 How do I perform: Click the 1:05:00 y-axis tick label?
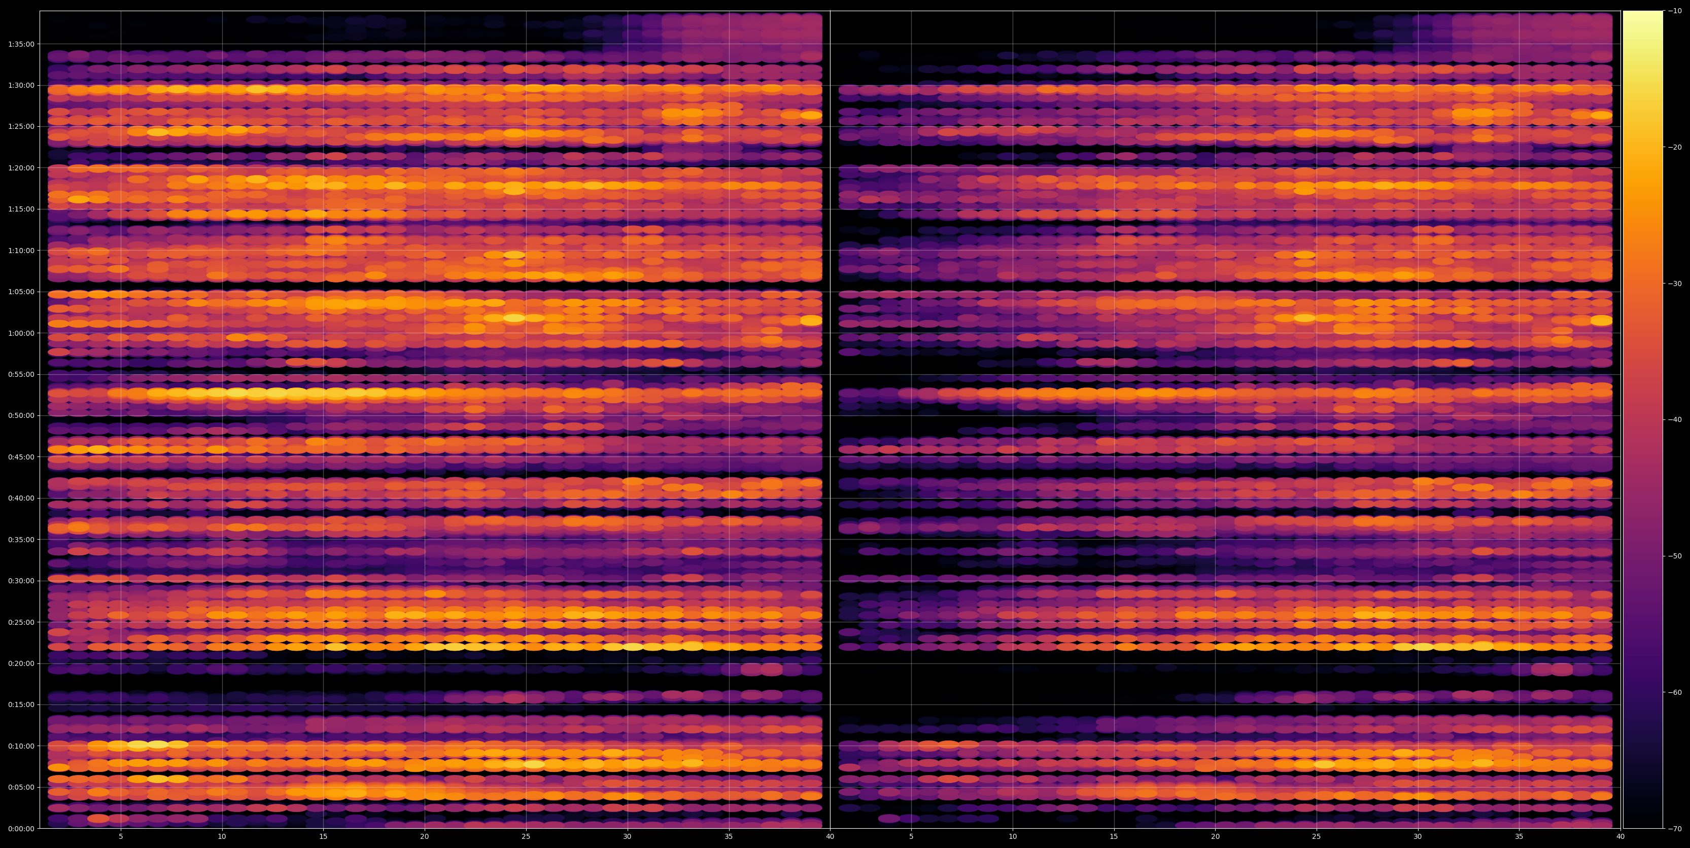click(x=21, y=291)
